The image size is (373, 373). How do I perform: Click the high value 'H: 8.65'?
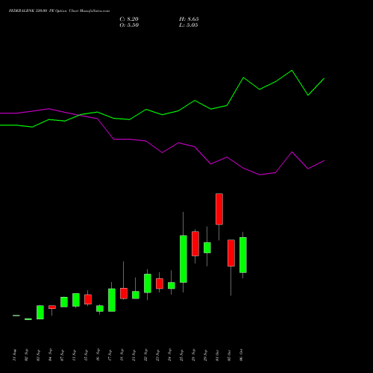tap(189, 19)
